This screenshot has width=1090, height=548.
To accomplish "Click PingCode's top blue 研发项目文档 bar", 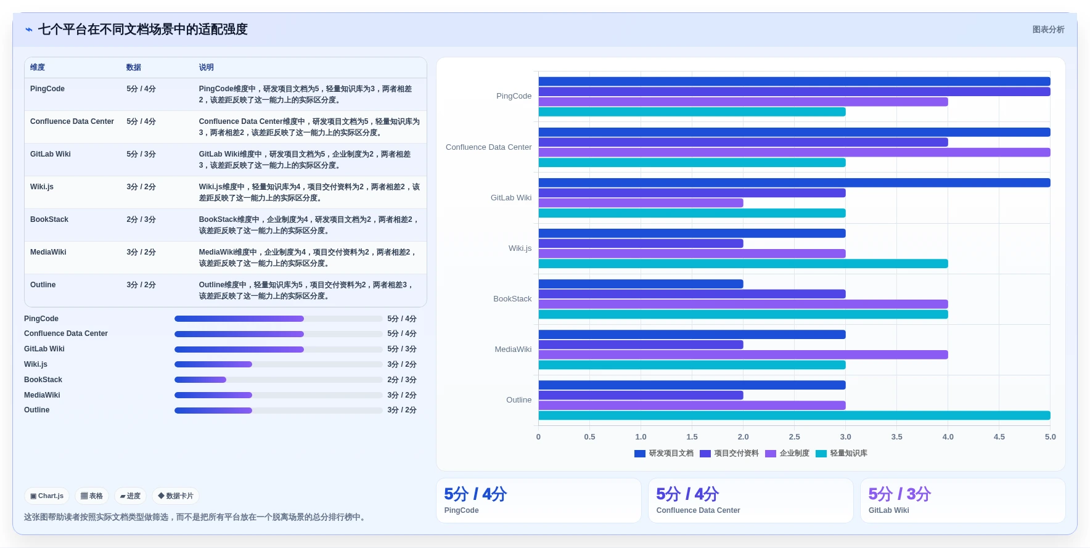I will coord(794,81).
